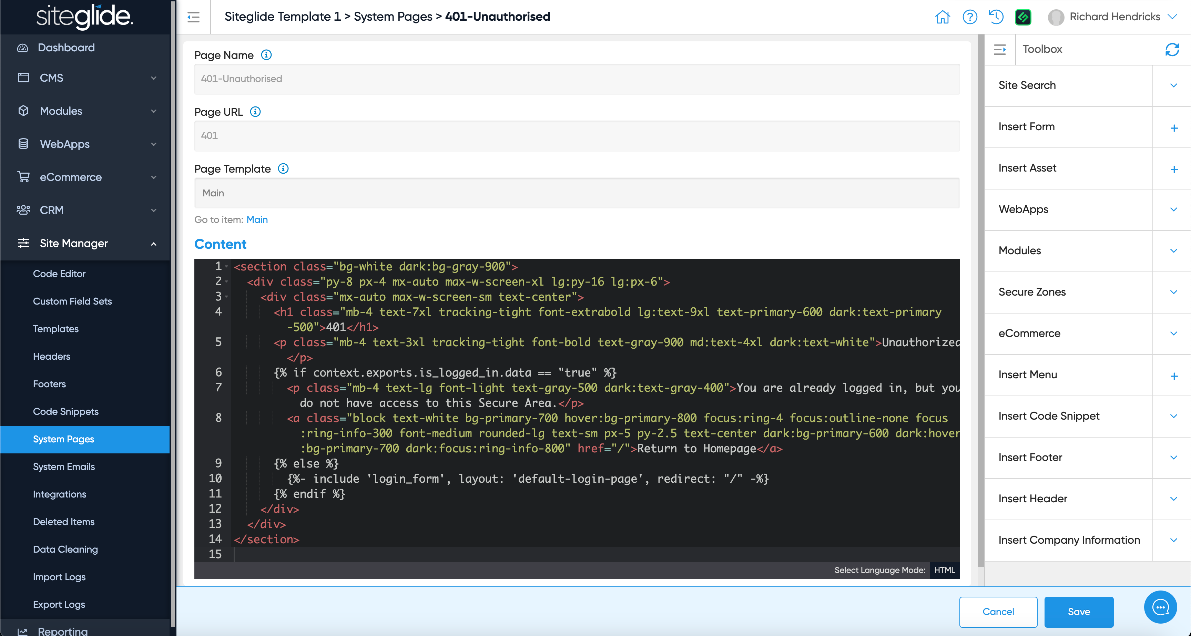
Task: Open Richard Hendricks user dropdown
Action: pyautogui.click(x=1172, y=17)
